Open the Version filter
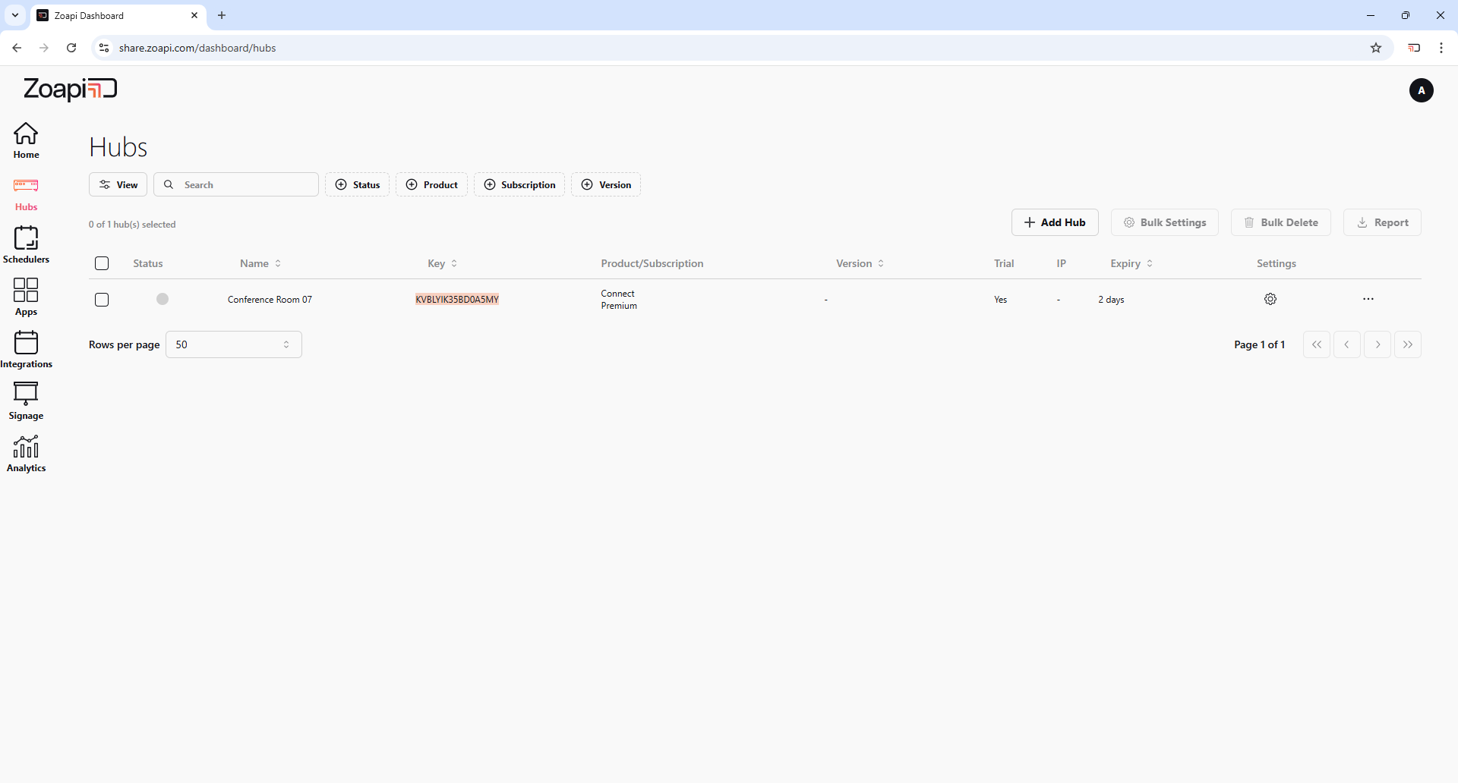Image resolution: width=1458 pixels, height=783 pixels. pyautogui.click(x=606, y=184)
